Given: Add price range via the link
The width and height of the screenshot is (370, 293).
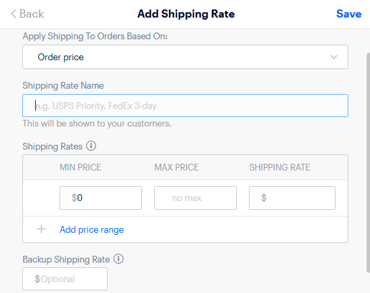Looking at the screenshot, I should pyautogui.click(x=91, y=229).
